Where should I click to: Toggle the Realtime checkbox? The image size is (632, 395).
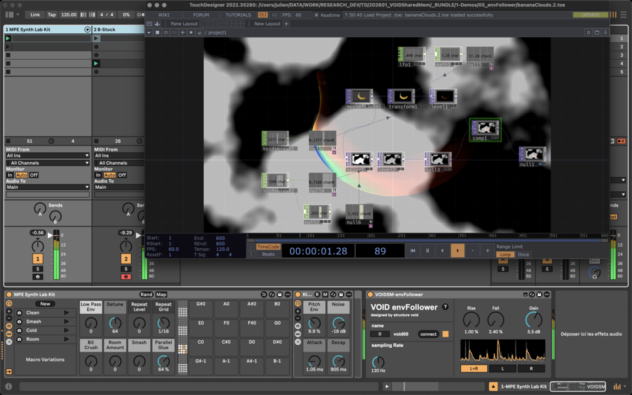tap(316, 15)
